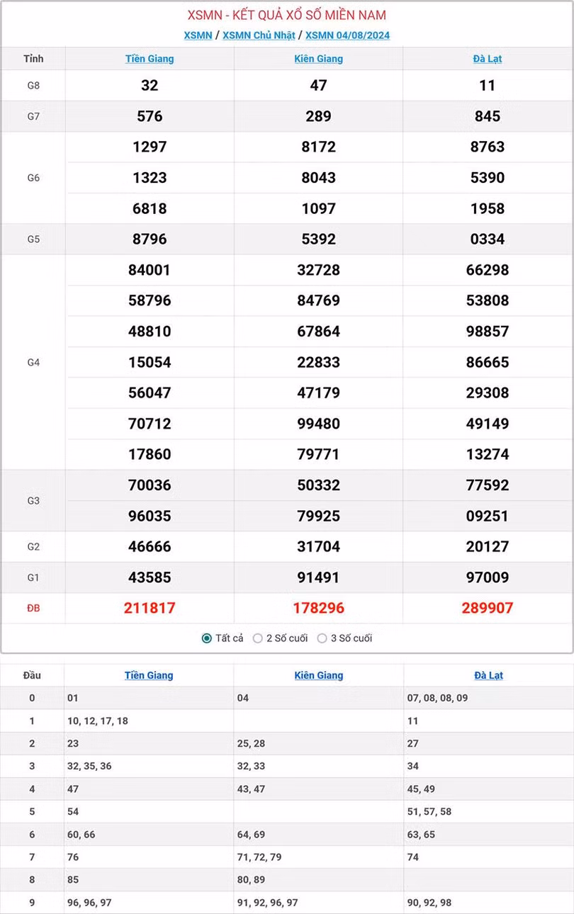Image resolution: width=574 pixels, height=914 pixels.
Task: Click Kiên Giang special prize number 178296
Action: (318, 608)
